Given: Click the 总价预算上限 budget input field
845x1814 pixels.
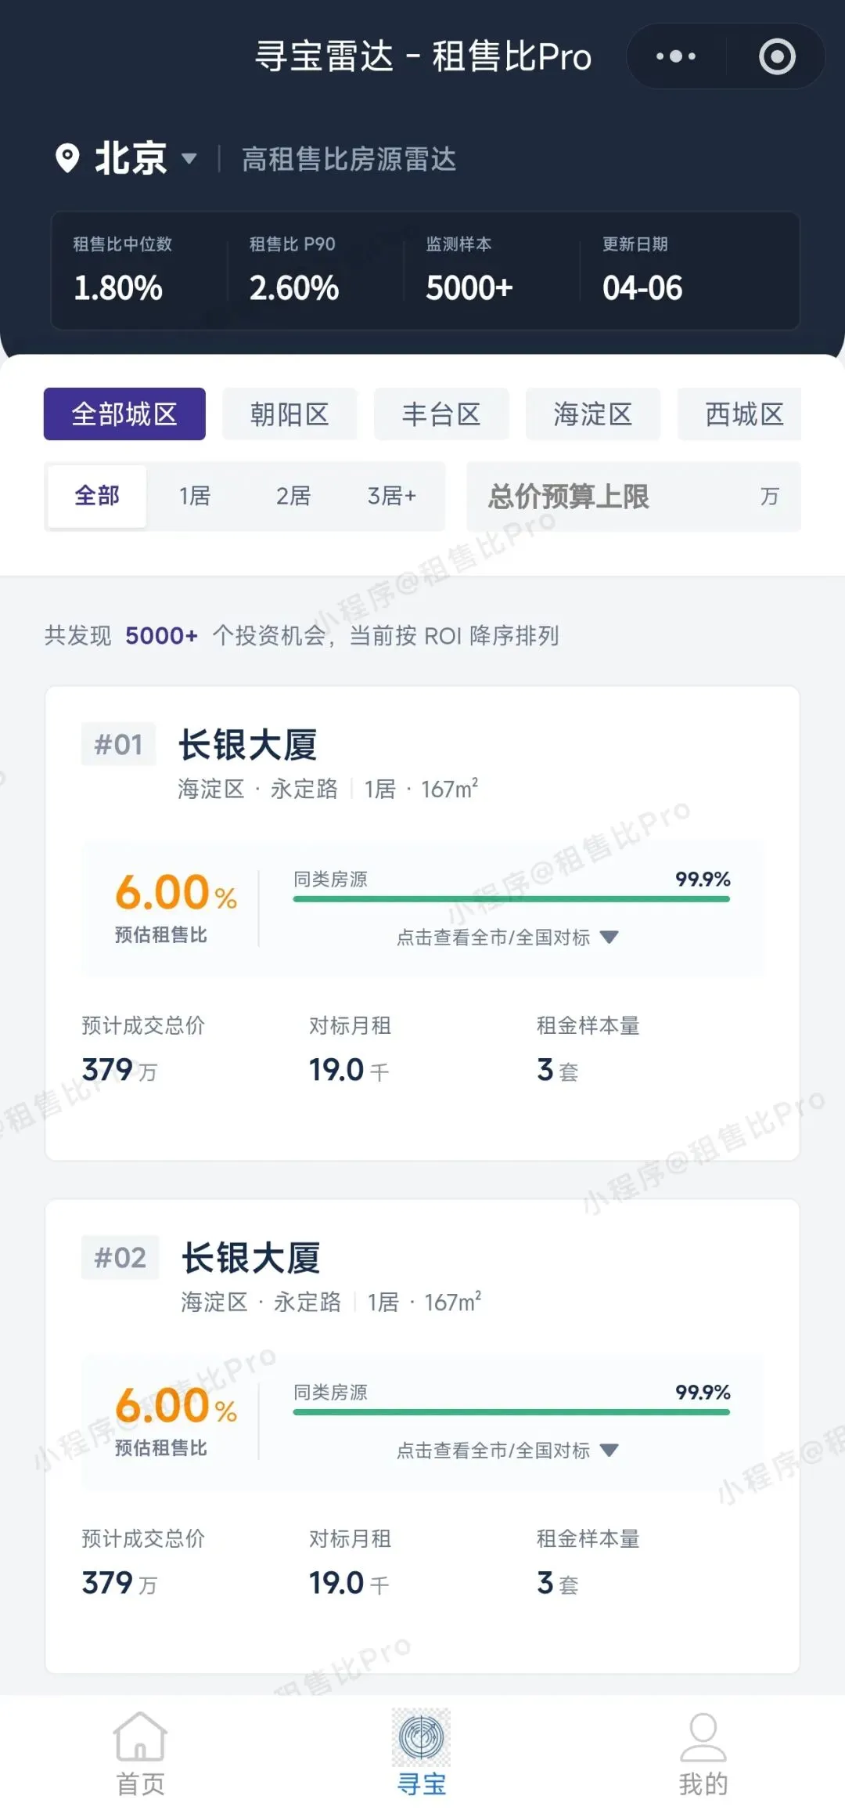Looking at the screenshot, I should click(x=618, y=497).
